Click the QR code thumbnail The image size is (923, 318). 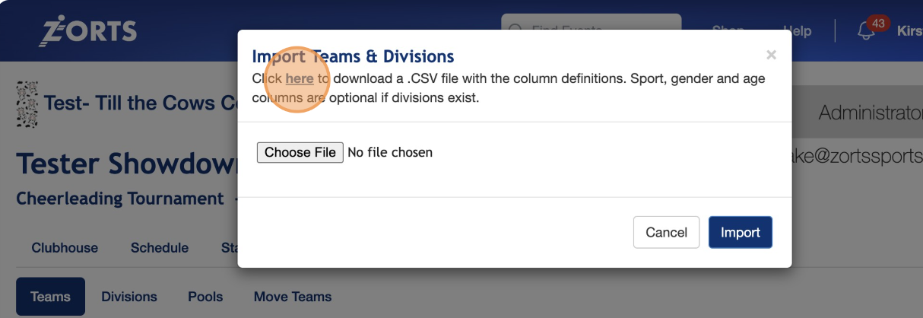pos(27,103)
